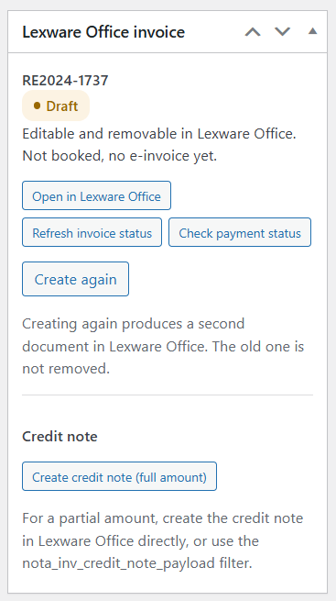
Task: Click the Lexware Office invoice panel title
Action: pos(103,32)
